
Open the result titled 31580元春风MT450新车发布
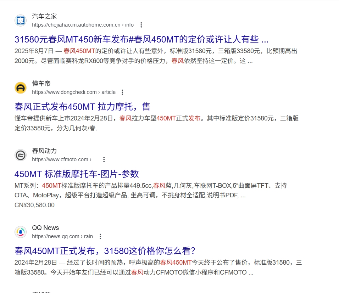(141, 39)
